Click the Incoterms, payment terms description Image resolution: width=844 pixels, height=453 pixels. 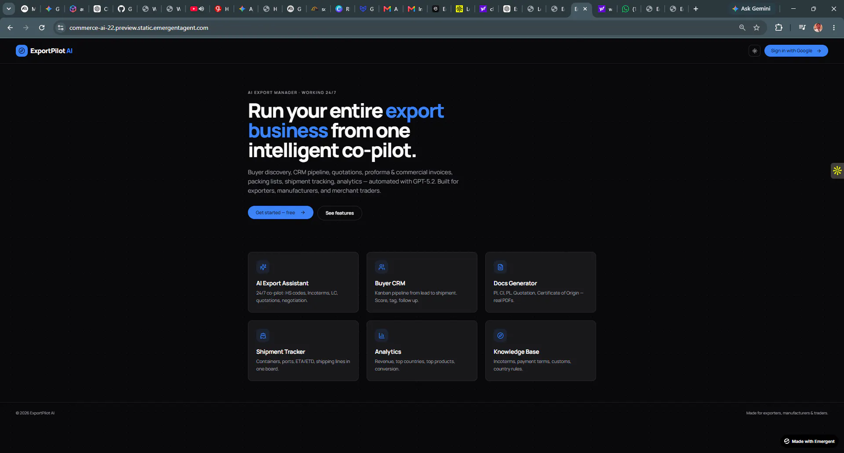(x=532, y=365)
